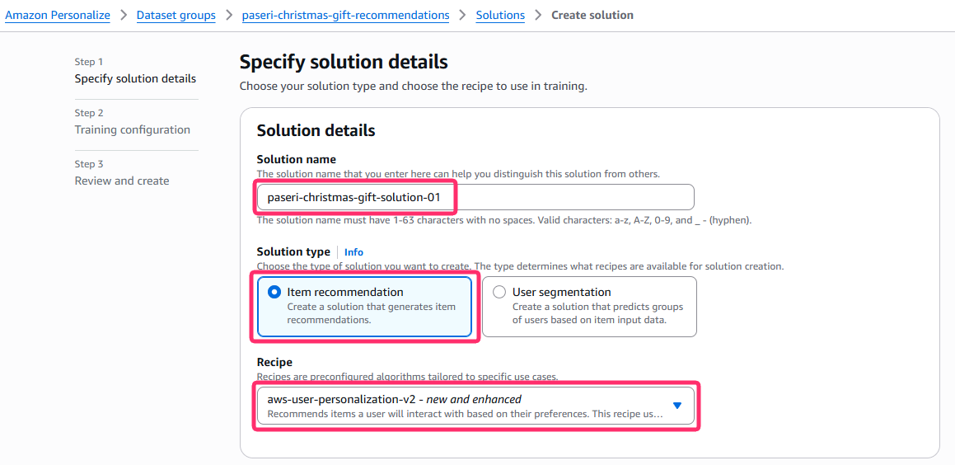Open the Info link beside Solution type

pyautogui.click(x=353, y=252)
